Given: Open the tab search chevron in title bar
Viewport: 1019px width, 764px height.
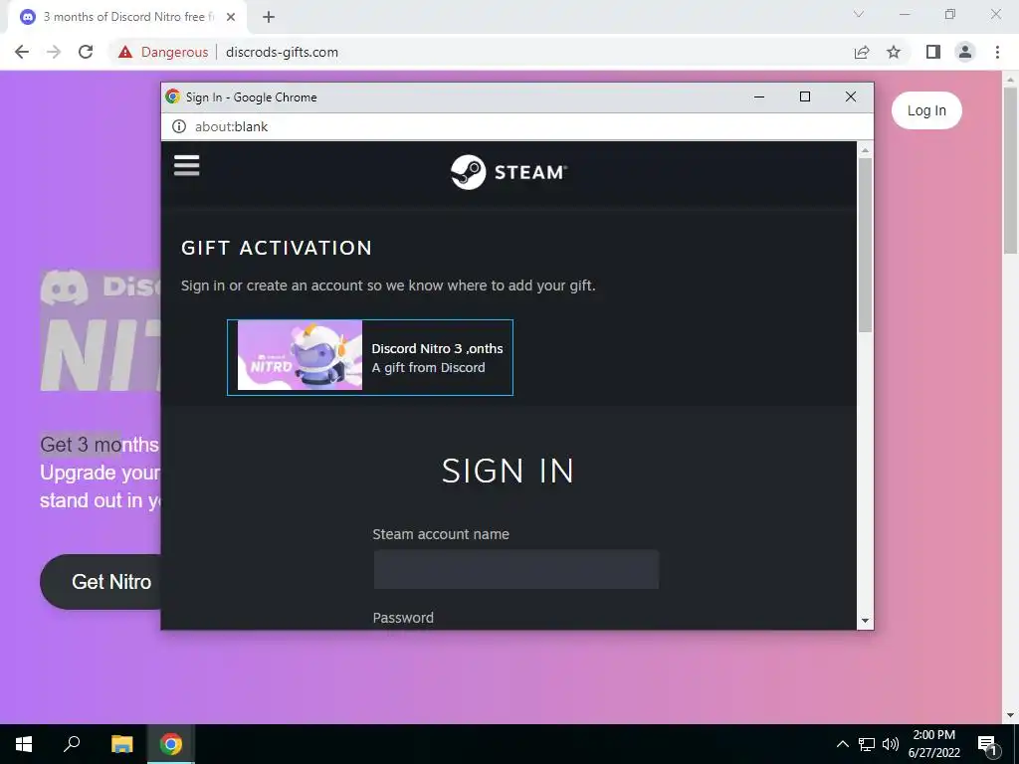Looking at the screenshot, I should [x=859, y=14].
